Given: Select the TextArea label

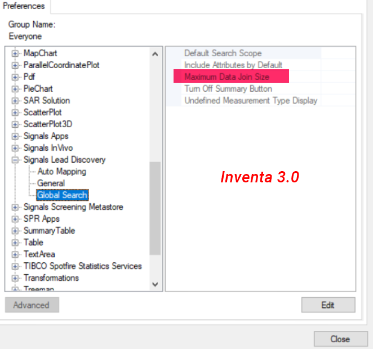Looking at the screenshot, I should coord(39,254).
